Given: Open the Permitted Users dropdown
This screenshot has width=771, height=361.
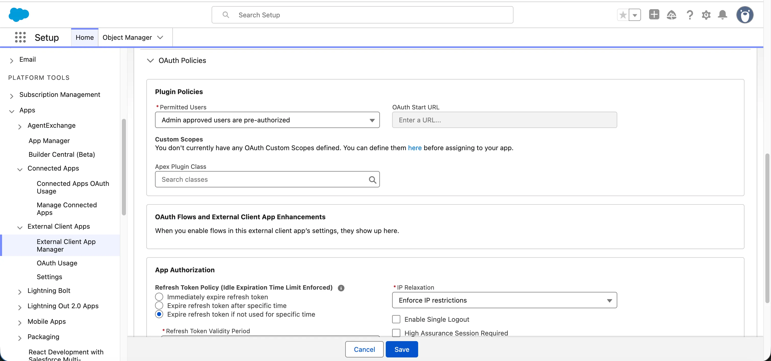Looking at the screenshot, I should point(267,120).
